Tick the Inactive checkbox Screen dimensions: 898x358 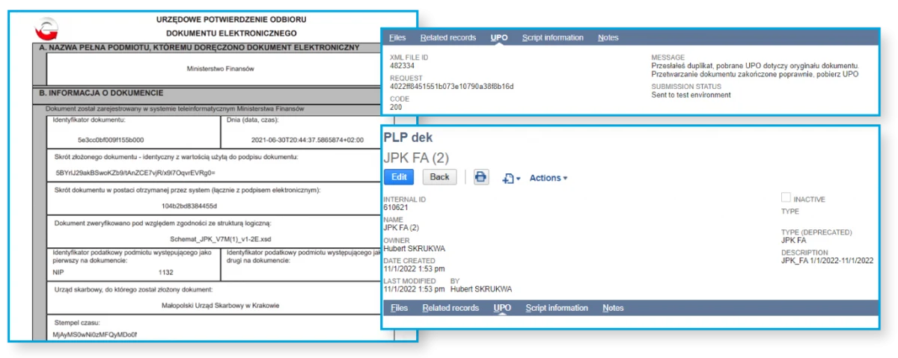(786, 197)
